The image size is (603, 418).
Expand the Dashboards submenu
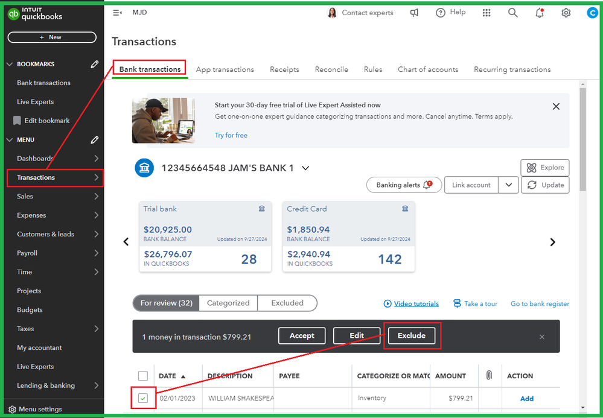pyautogui.click(x=96, y=159)
